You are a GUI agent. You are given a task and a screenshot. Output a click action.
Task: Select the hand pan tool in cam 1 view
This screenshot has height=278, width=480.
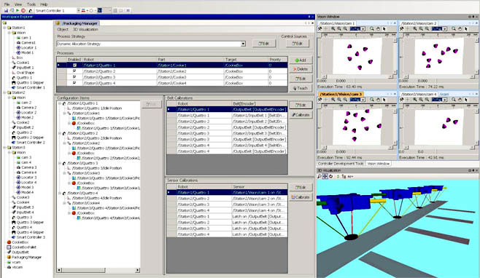378,28
